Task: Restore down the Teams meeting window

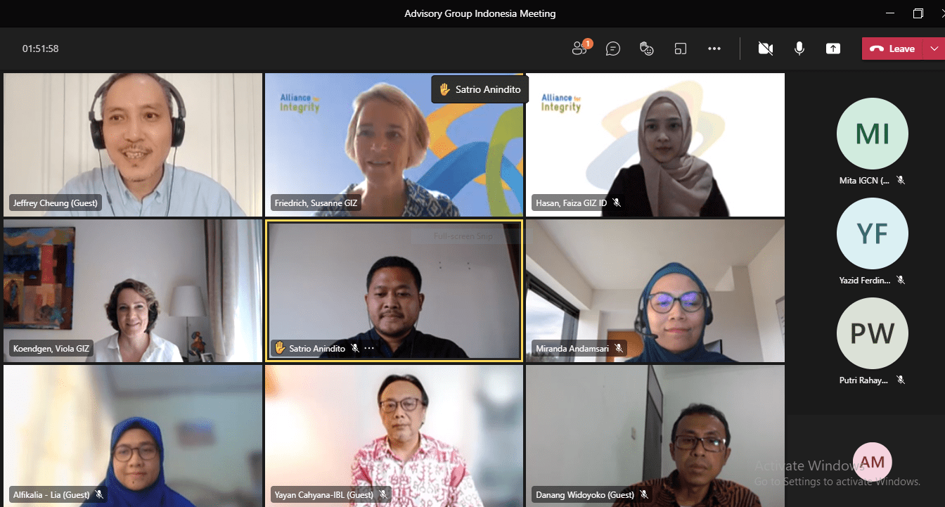Action: pos(918,13)
